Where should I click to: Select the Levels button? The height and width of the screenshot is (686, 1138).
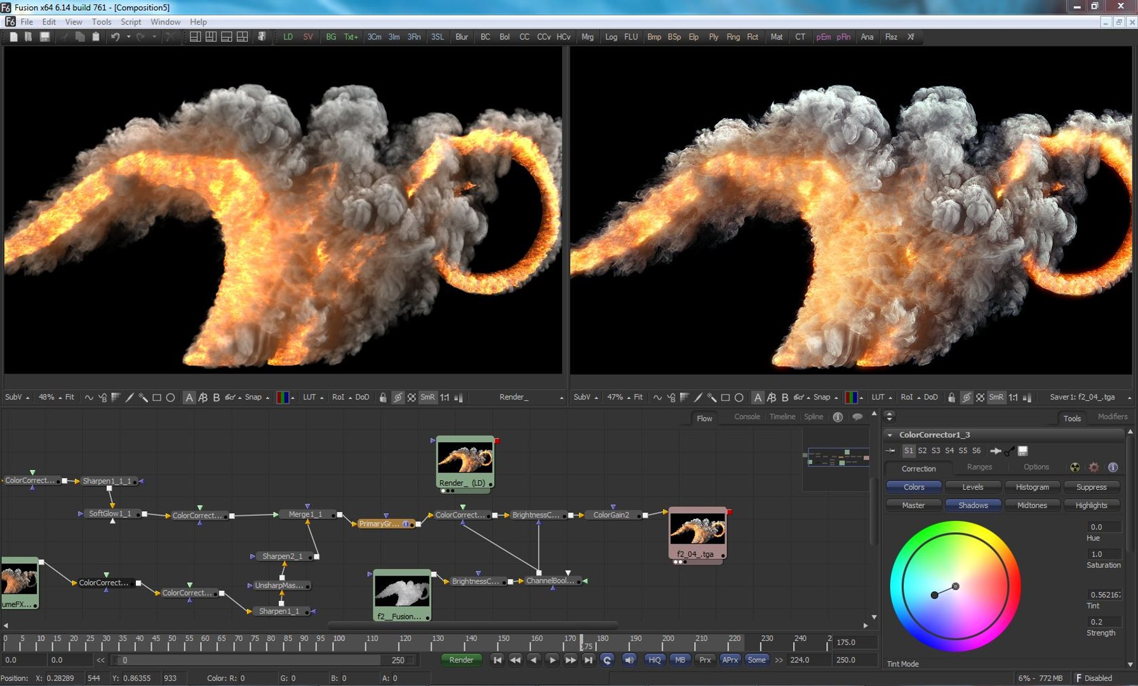(x=973, y=487)
